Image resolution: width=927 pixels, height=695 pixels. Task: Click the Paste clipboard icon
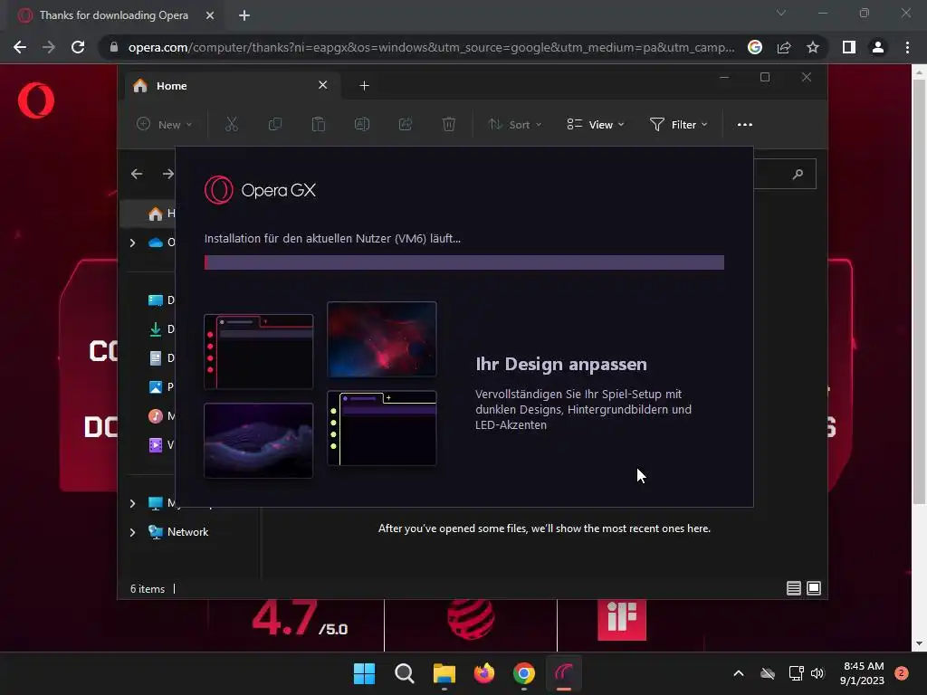point(318,124)
